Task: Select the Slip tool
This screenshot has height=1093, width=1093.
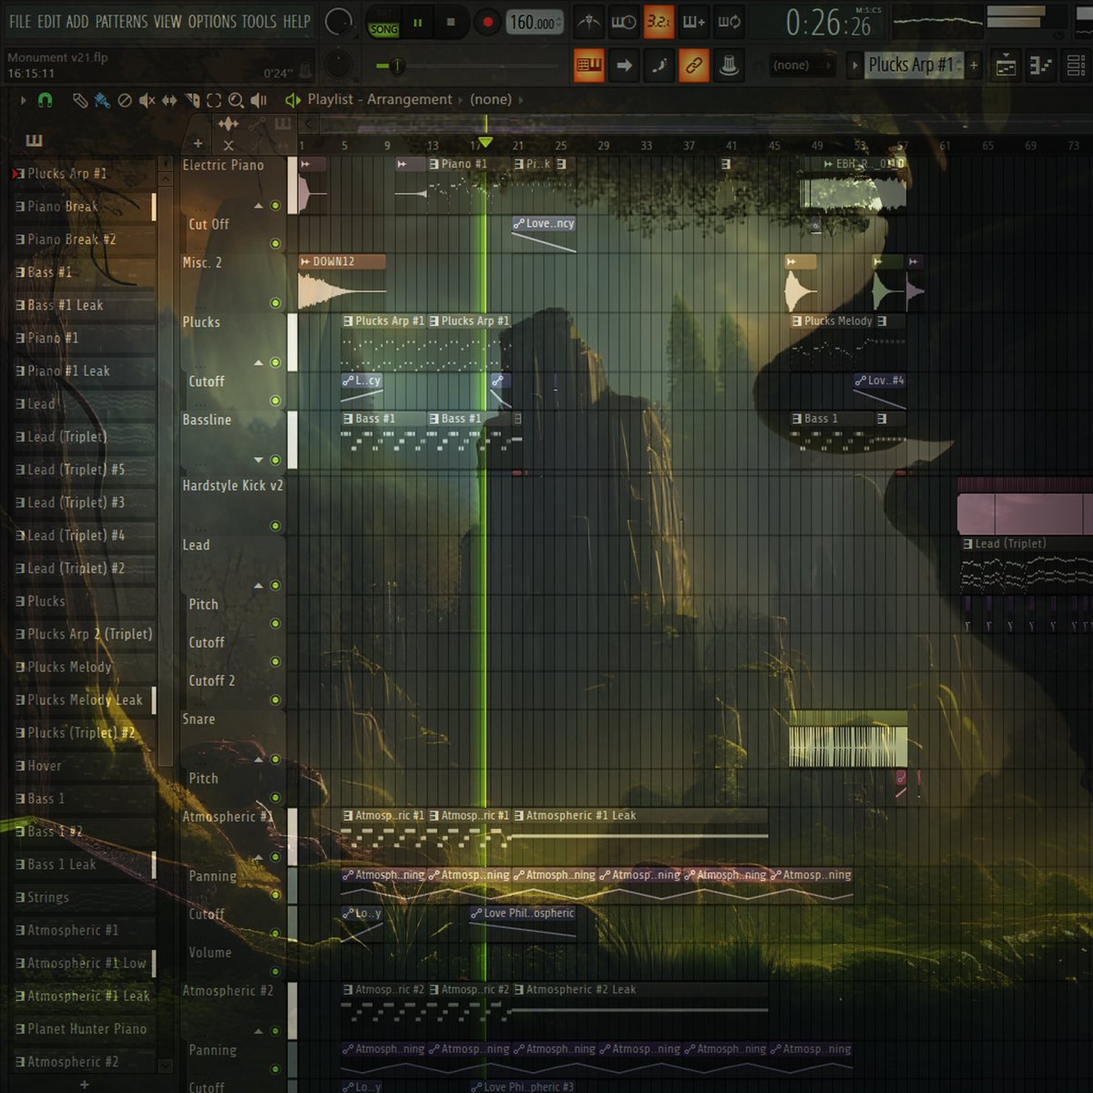Action: [x=169, y=100]
